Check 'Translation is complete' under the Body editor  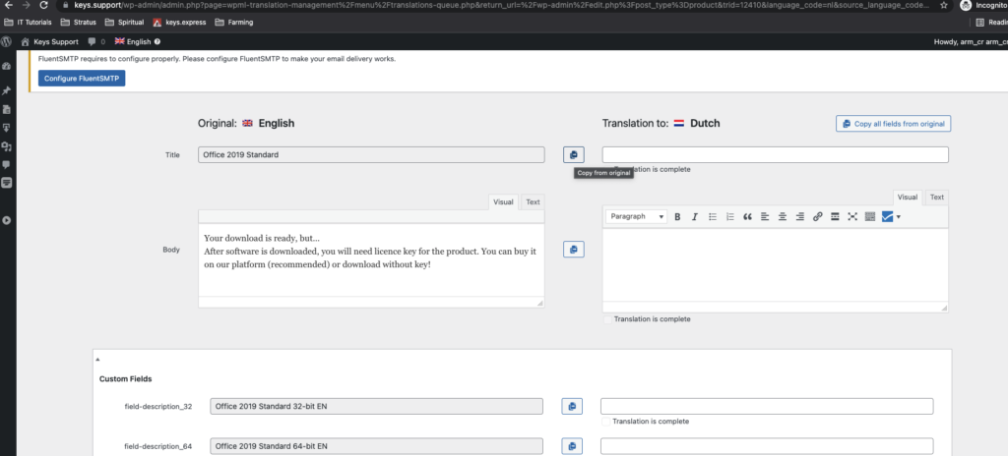click(x=607, y=319)
